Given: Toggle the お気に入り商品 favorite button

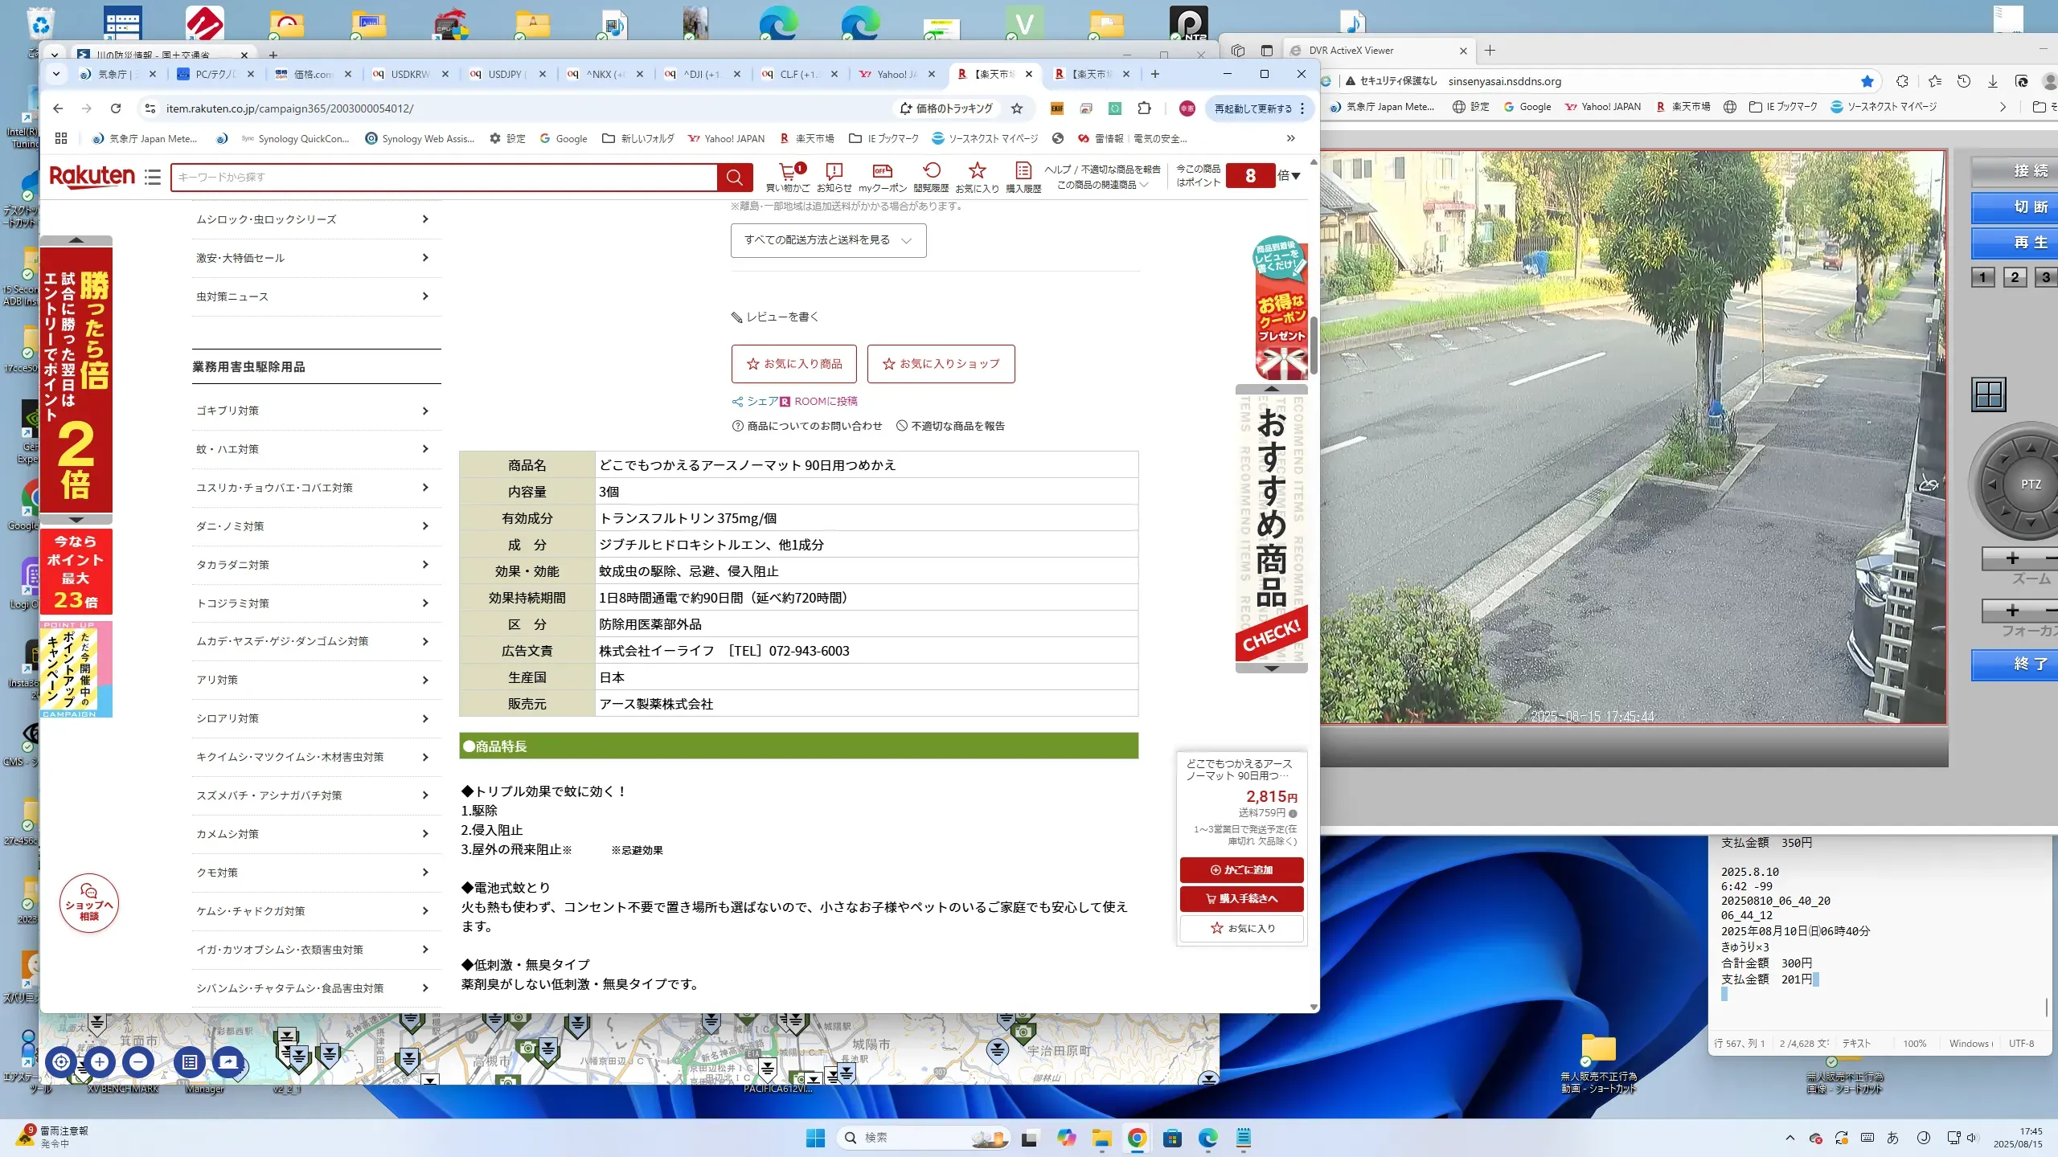Looking at the screenshot, I should (793, 364).
